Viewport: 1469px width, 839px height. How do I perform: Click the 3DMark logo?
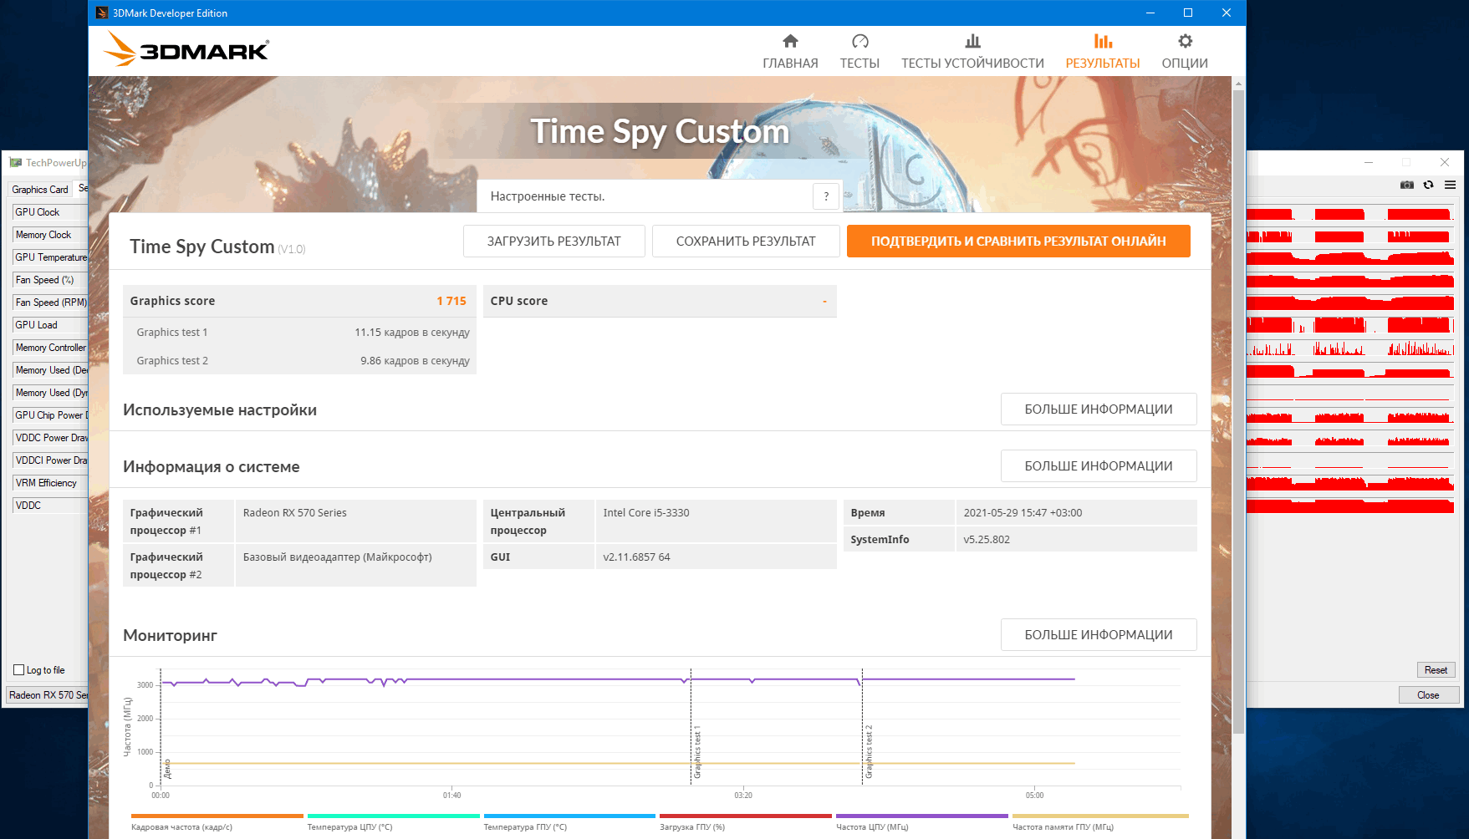(x=186, y=49)
